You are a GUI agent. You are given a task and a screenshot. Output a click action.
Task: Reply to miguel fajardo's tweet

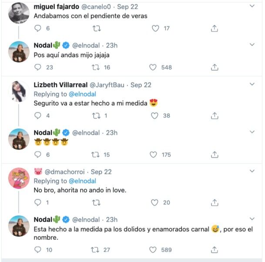pyautogui.click(x=38, y=28)
